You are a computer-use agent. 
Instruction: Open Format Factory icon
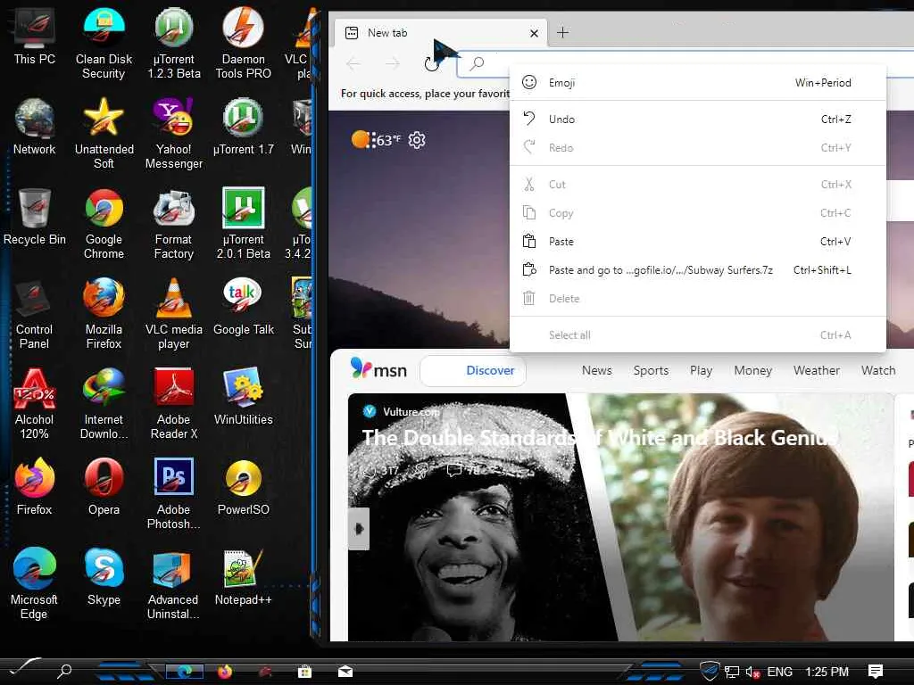(174, 222)
